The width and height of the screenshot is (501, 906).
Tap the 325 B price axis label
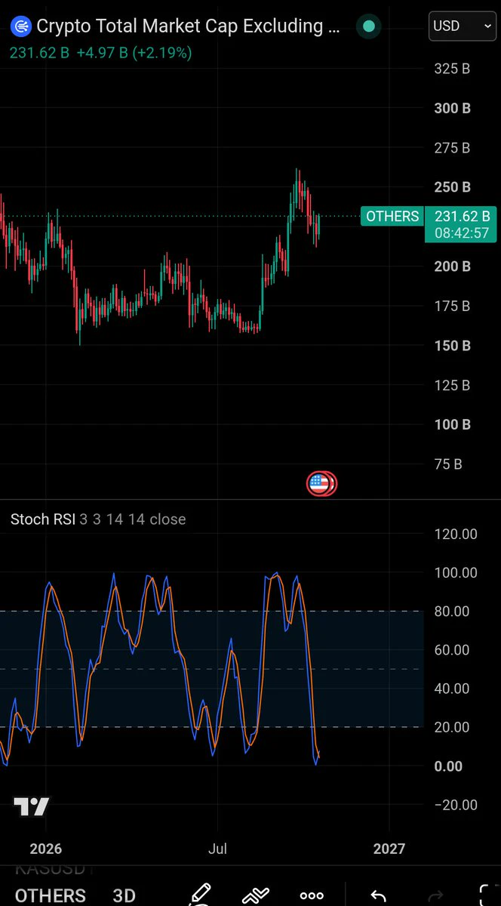pos(452,69)
